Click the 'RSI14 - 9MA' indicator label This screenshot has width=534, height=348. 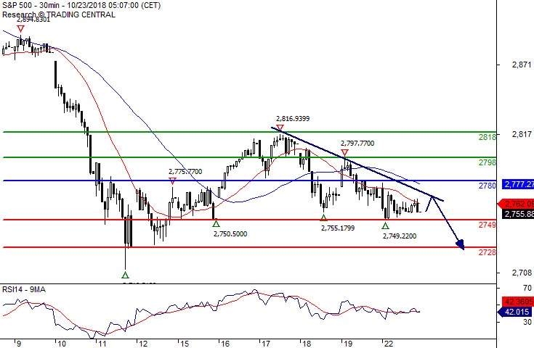pos(24,289)
